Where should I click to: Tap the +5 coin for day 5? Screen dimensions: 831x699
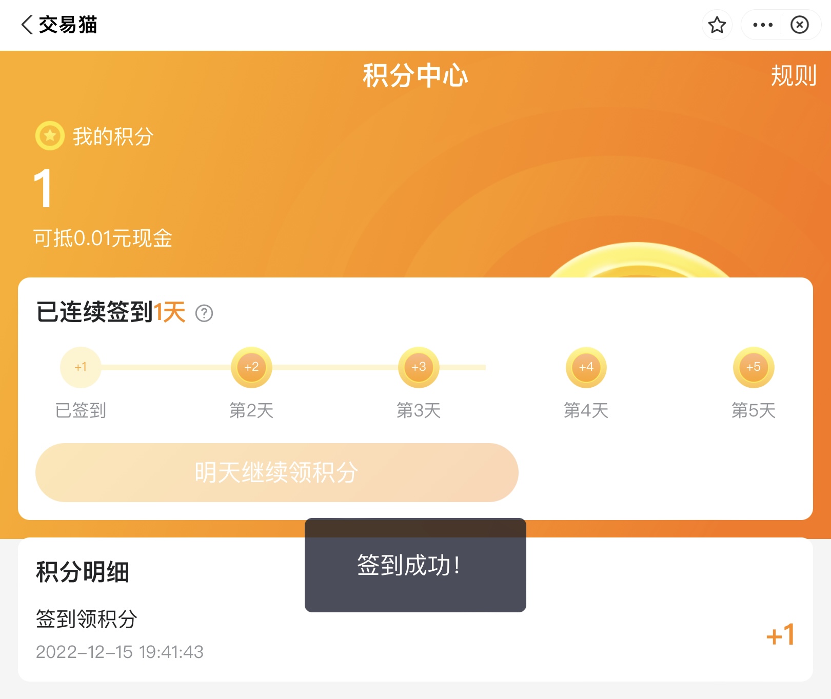(753, 367)
